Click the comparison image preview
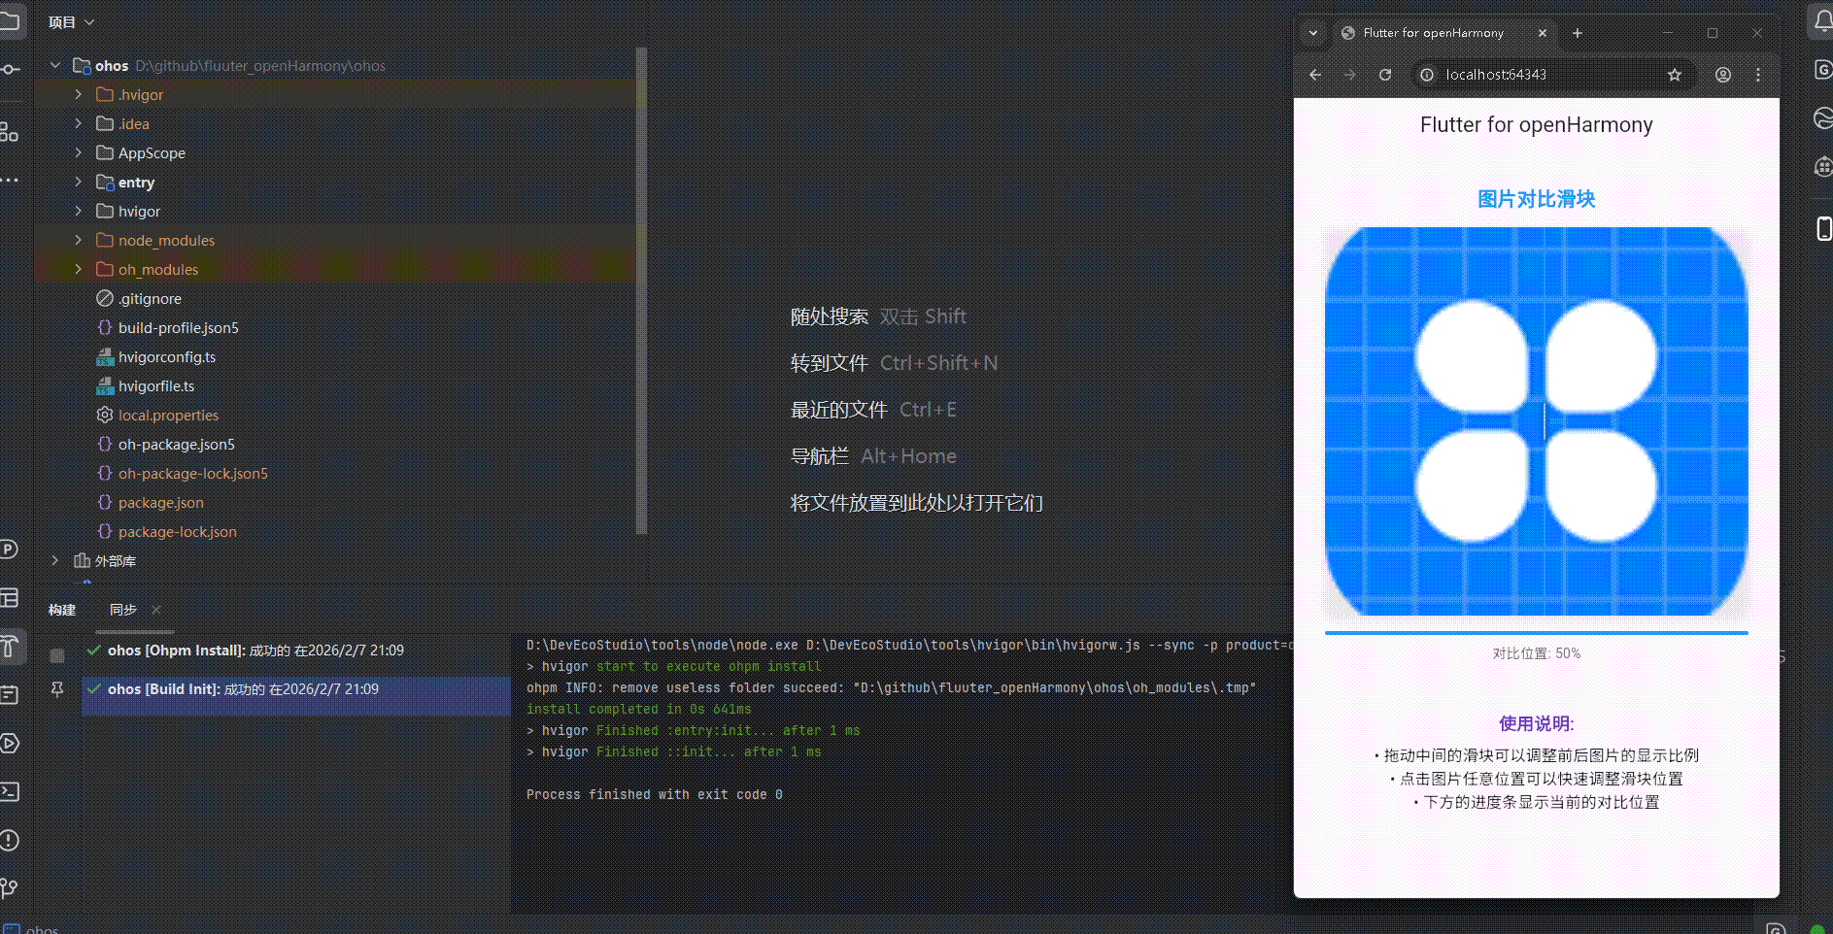 point(1536,421)
